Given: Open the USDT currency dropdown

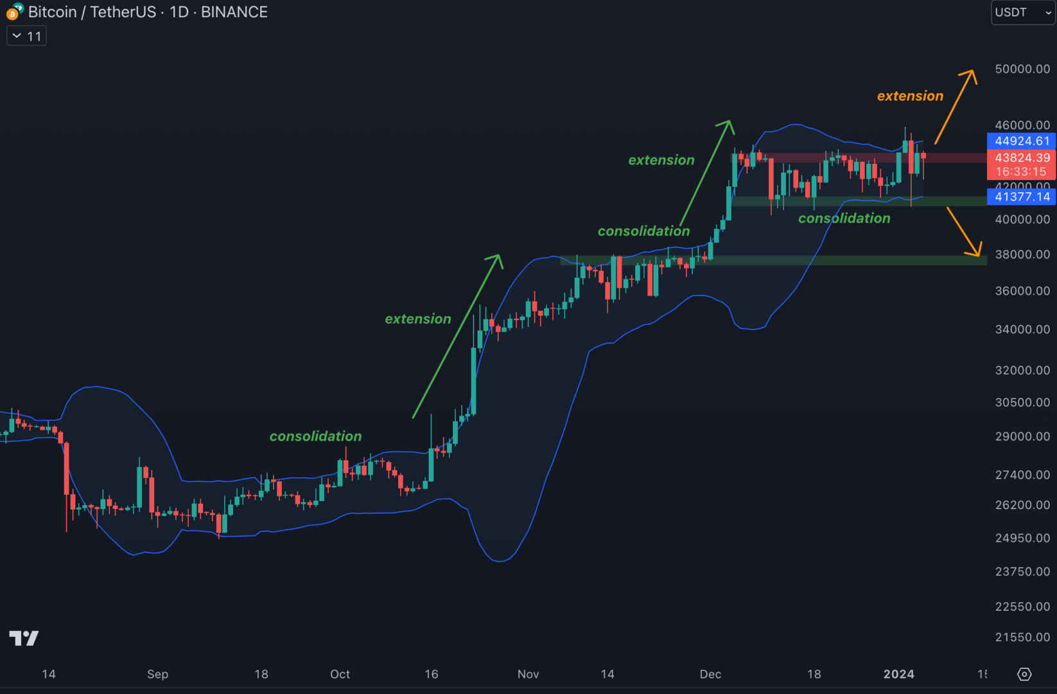Looking at the screenshot, I should coord(1023,12).
